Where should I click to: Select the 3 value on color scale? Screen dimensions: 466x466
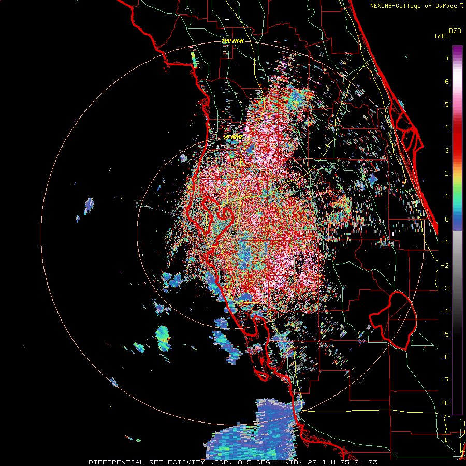[x=447, y=150]
